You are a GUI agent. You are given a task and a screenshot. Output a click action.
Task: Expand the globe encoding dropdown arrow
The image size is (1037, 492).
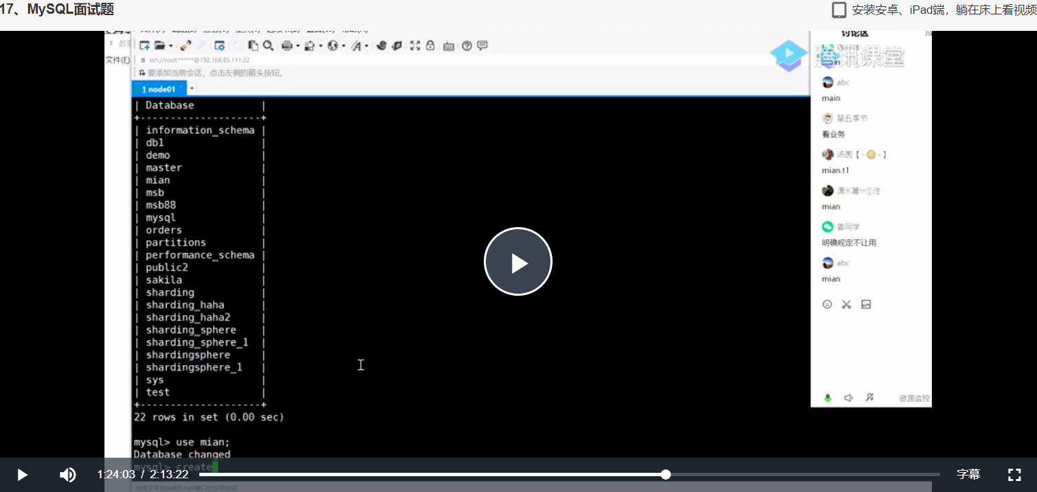pos(344,46)
